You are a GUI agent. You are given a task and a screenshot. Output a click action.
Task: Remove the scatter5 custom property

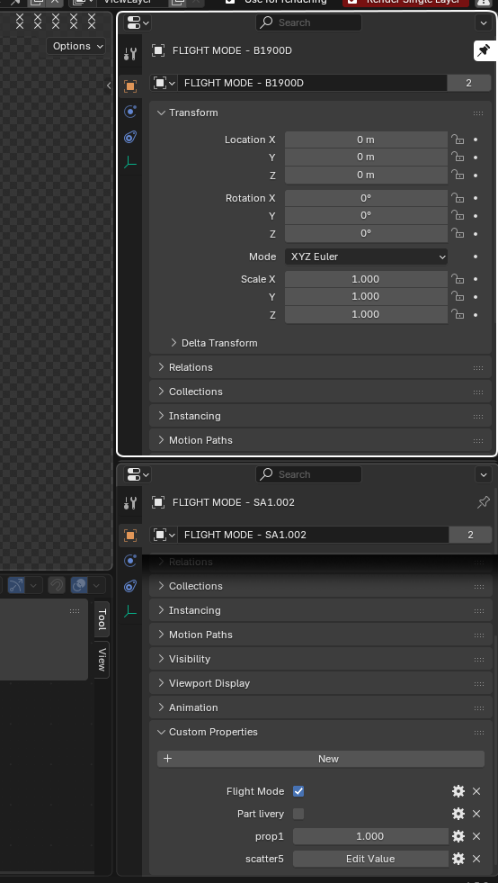click(x=476, y=859)
